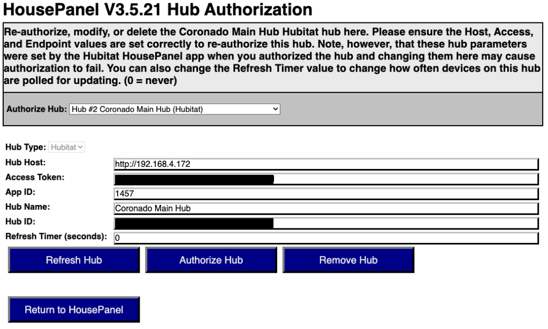Click the re-authorize instructions paragraph
Viewport: 548px width, 329px height.
pyautogui.click(x=272, y=56)
